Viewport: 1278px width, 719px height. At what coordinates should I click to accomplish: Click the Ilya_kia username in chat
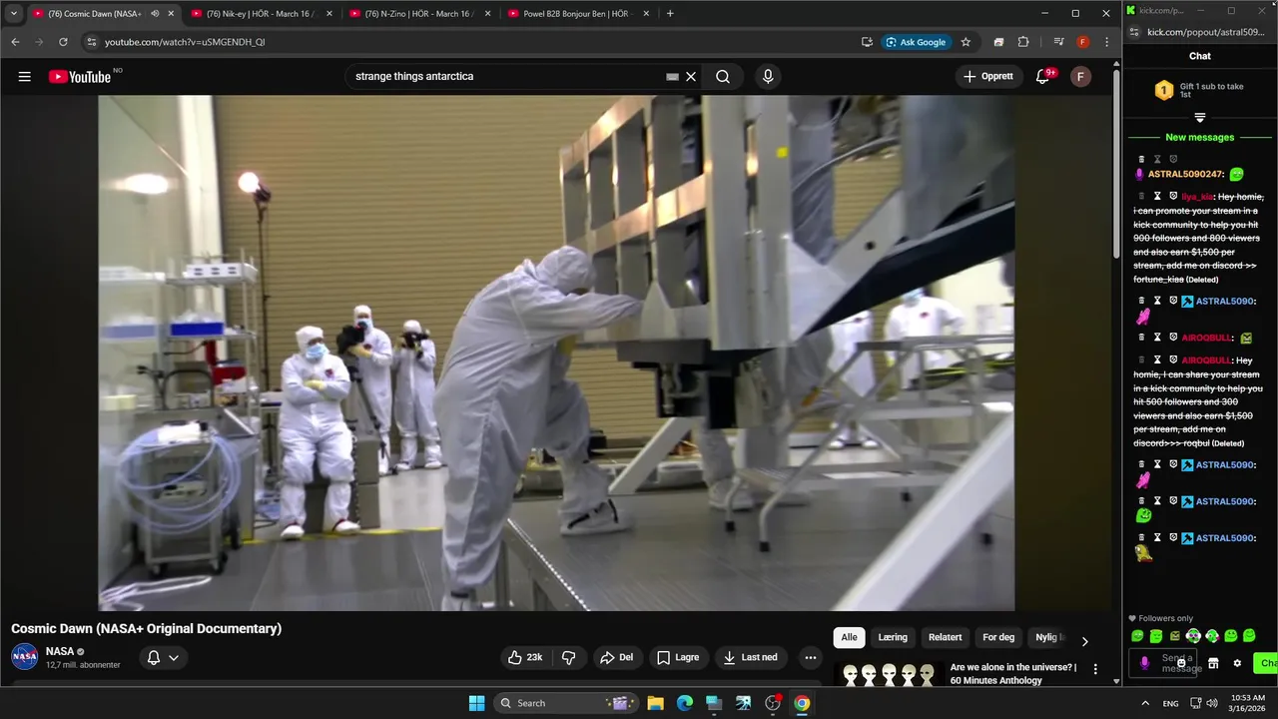[1197, 197]
